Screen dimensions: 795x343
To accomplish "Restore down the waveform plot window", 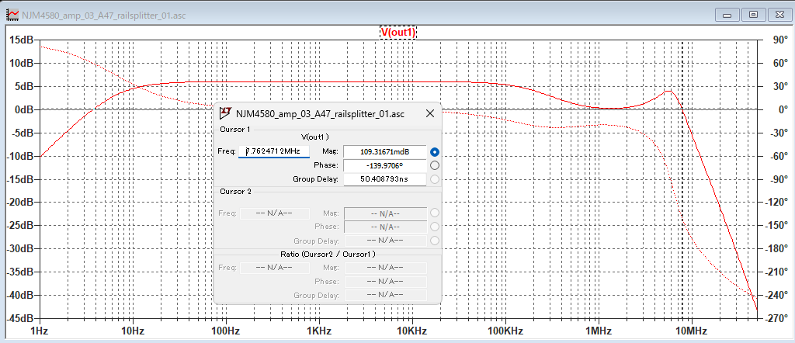I will tap(752, 14).
